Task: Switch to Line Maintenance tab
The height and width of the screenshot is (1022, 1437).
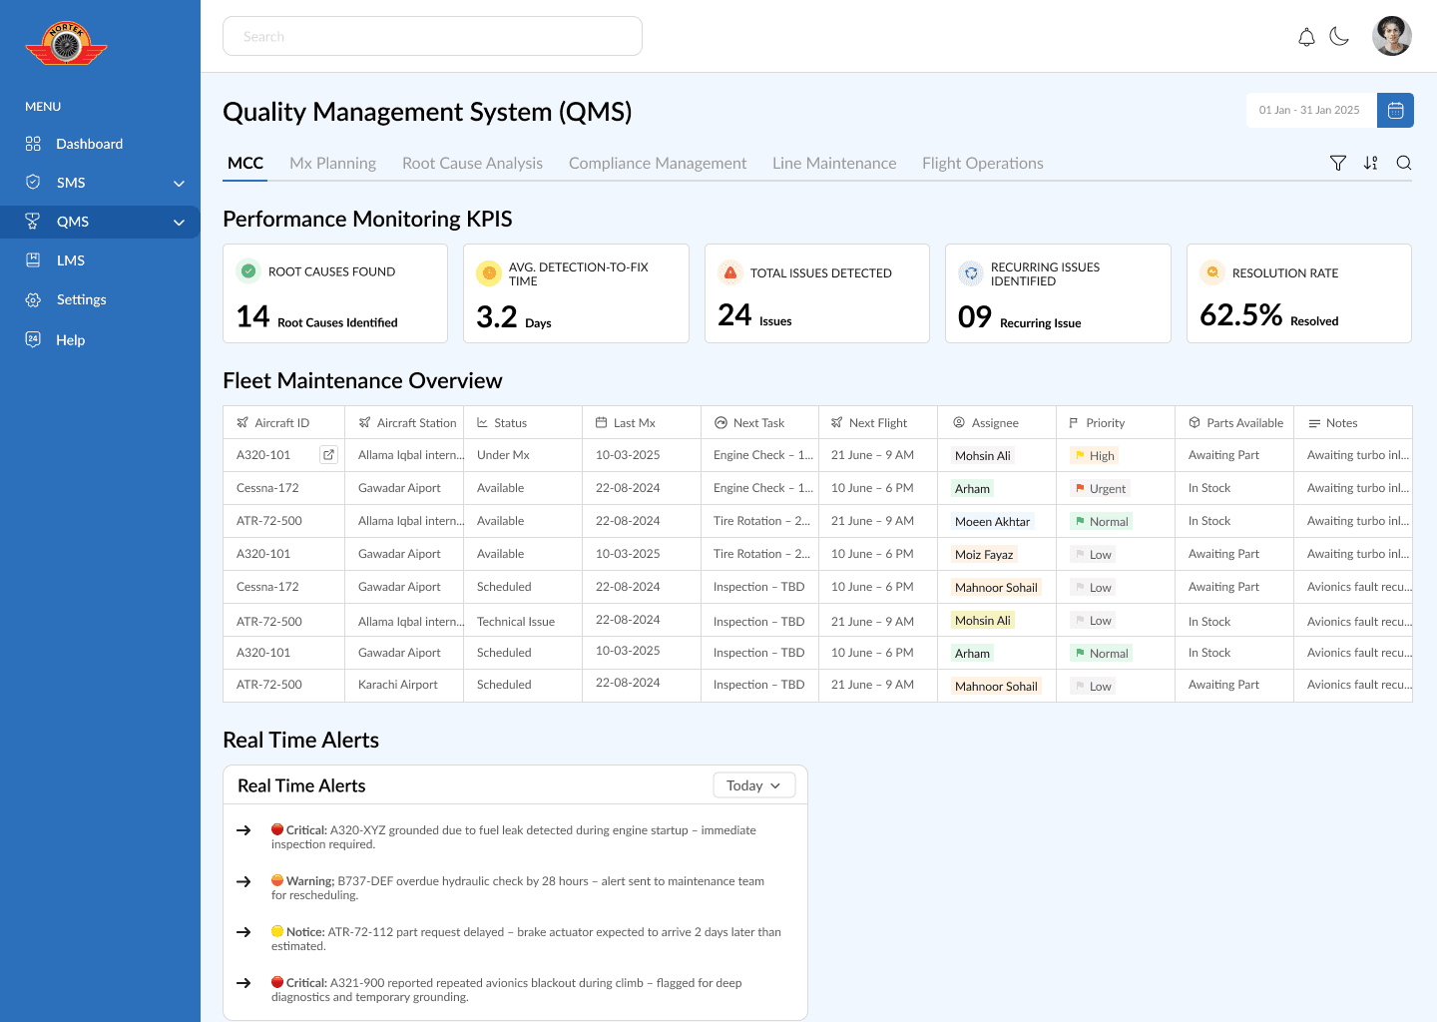Action: (x=834, y=163)
